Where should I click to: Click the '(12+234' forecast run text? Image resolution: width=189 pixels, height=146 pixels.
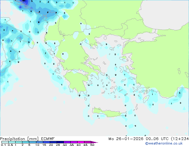point(180,139)
